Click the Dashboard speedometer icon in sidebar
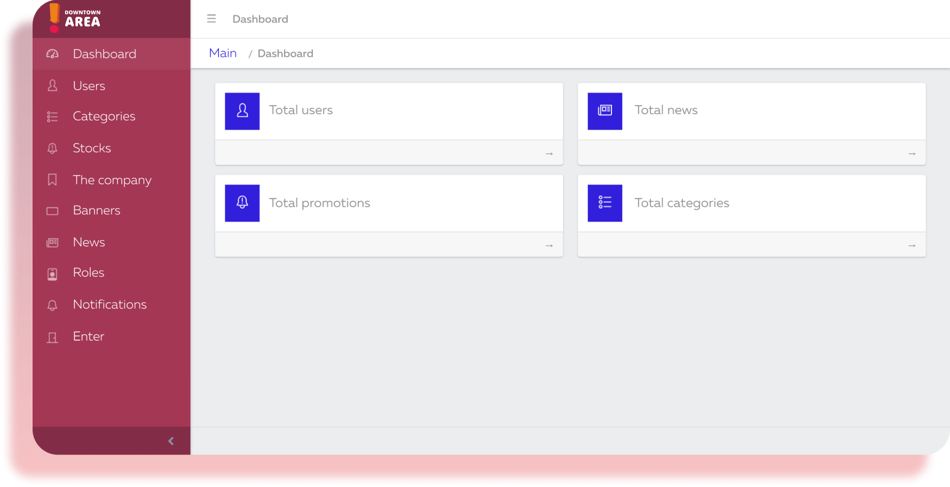Screen dimensions: 950x487 (x=52, y=54)
